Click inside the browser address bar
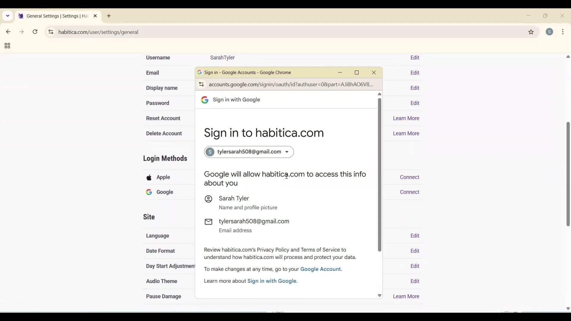 [x=178, y=32]
